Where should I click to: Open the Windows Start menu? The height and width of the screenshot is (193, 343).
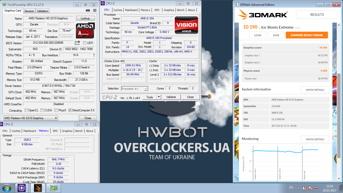pyautogui.click(x=7, y=188)
